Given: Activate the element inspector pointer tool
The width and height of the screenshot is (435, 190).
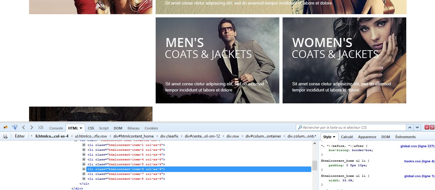Looking at the screenshot, I should tap(15, 128).
